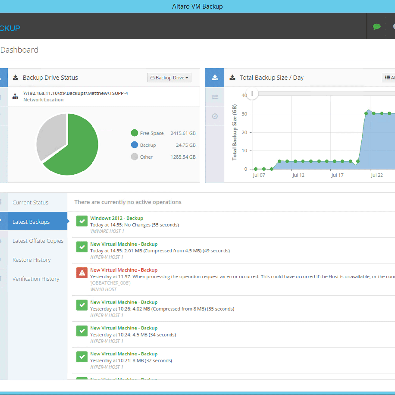395x395 pixels.
Task: Click the network location icon next to backup path
Action: [x=15, y=96]
